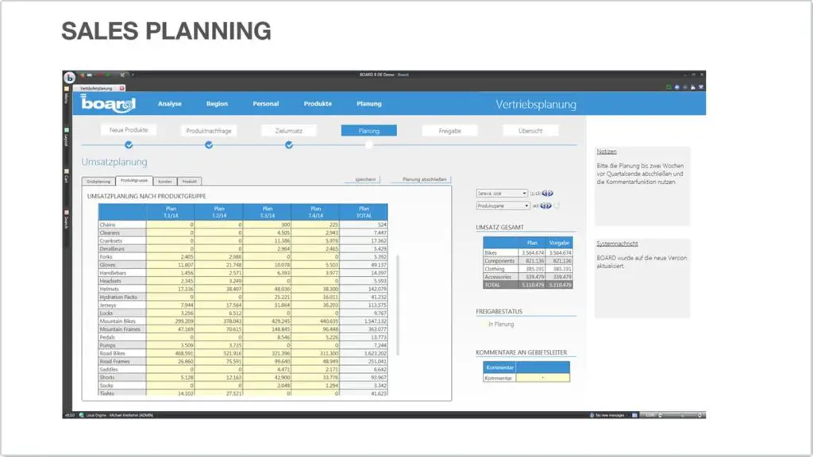This screenshot has width=813, height=457.
Task: Click the No new messages status text
Action: [x=610, y=415]
